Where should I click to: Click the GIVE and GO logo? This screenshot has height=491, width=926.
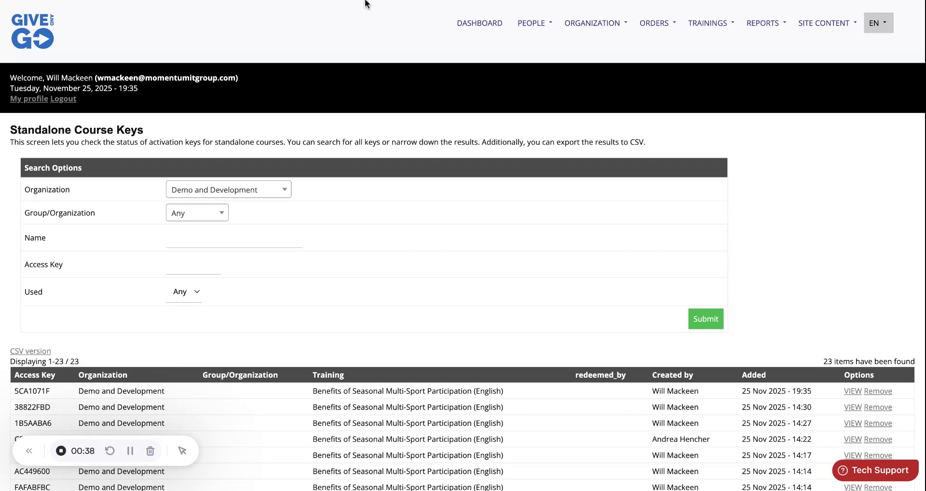click(32, 31)
